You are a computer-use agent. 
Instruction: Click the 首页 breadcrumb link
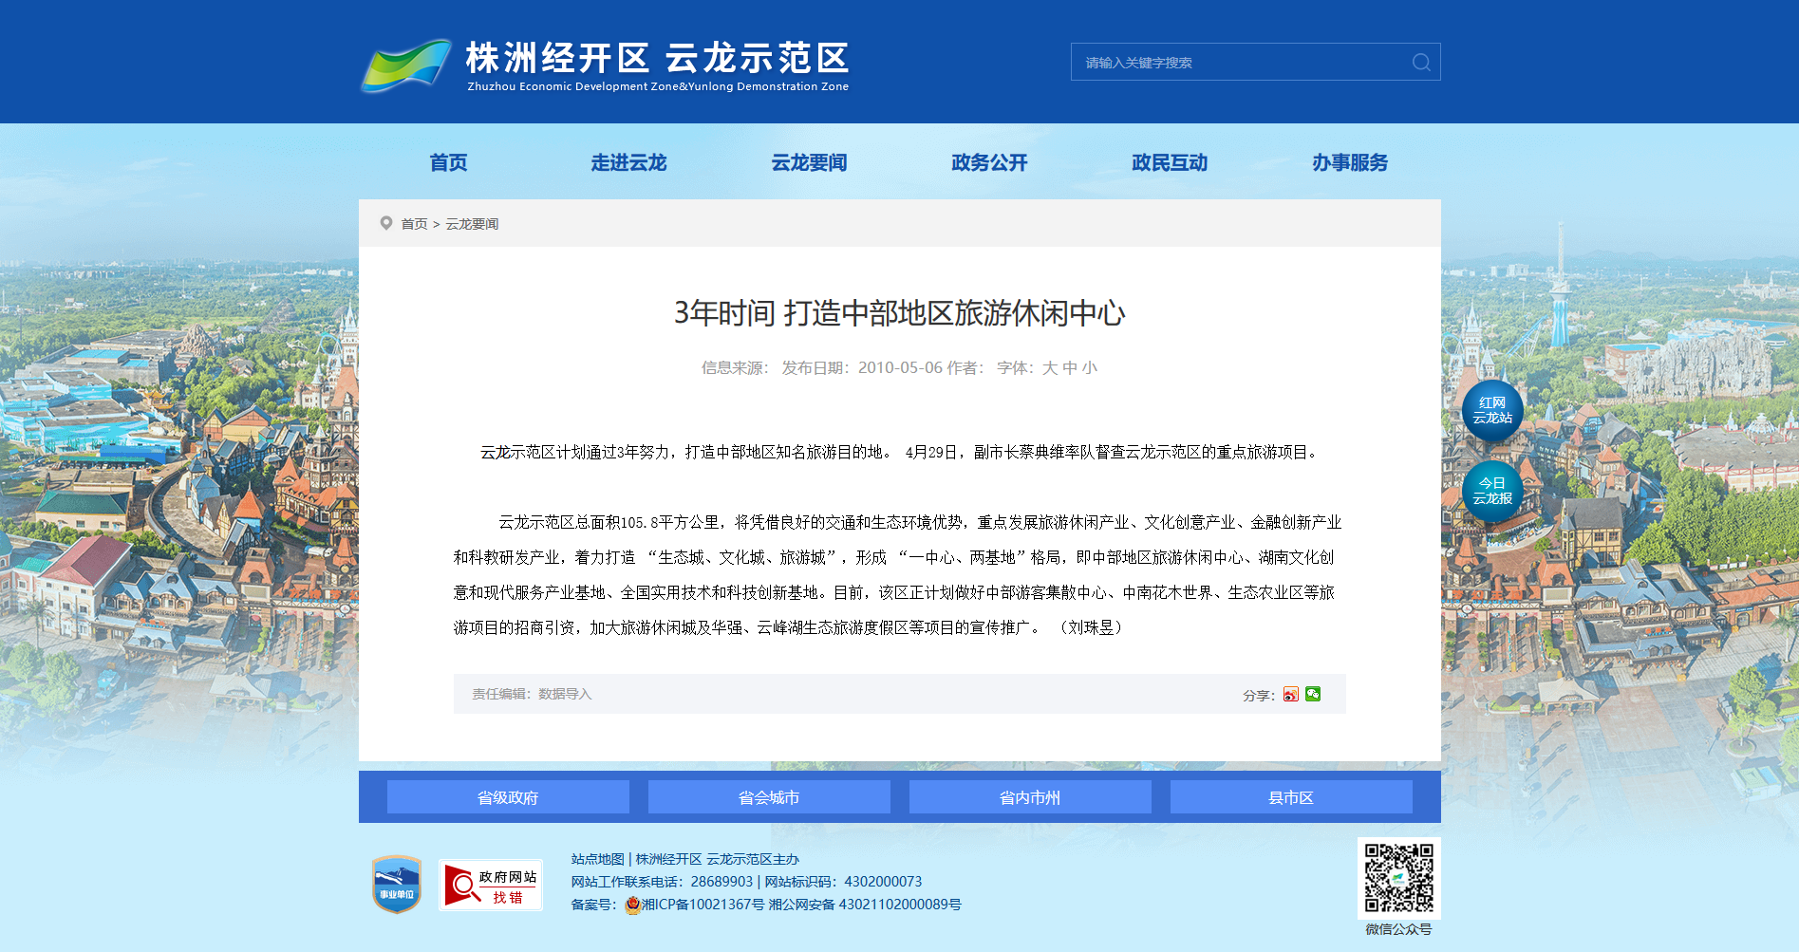pos(414,224)
